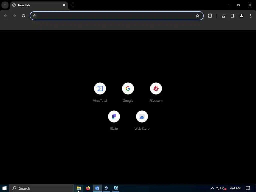Image resolution: width=256 pixels, height=192 pixels.
Task: Toggle the browser side panel
Action: (232, 16)
